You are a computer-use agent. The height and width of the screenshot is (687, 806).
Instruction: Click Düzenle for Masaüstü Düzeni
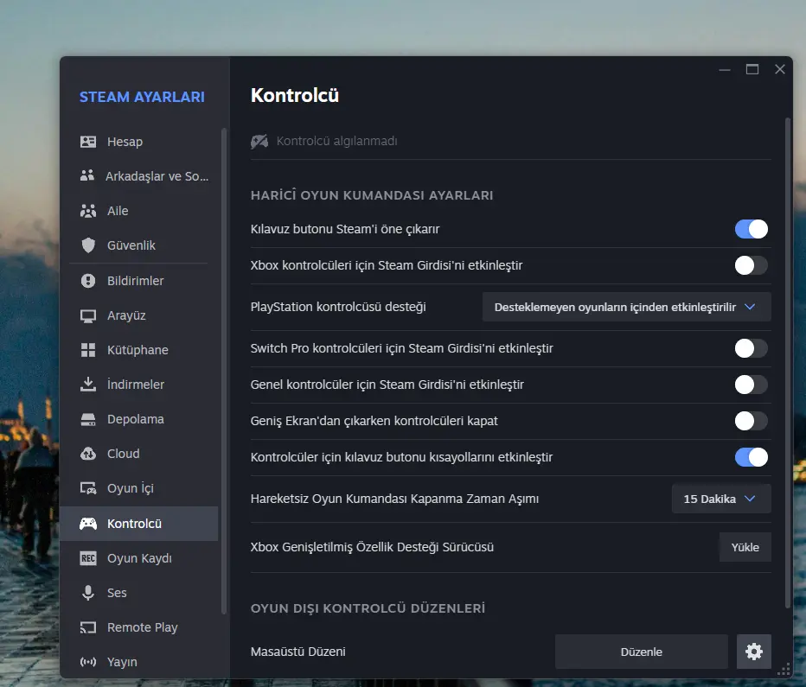tap(641, 652)
